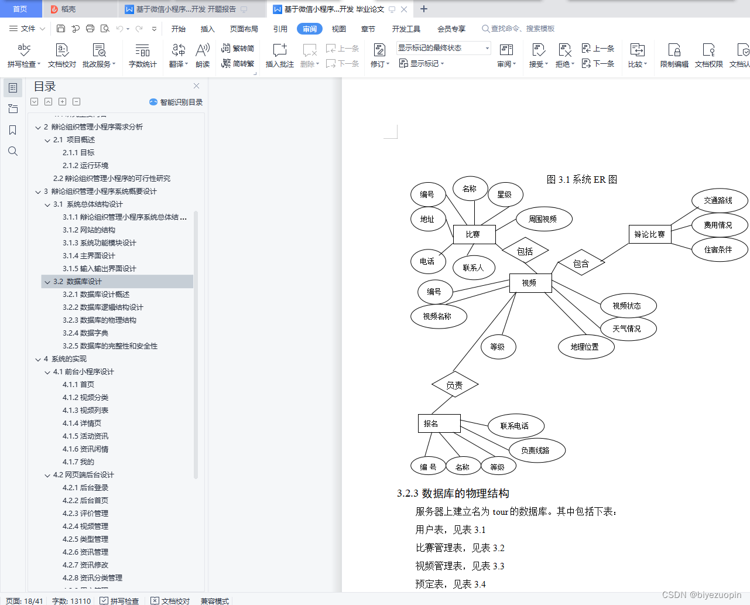Open the 会员专享 tab
This screenshot has height=605, width=750.
point(451,29)
